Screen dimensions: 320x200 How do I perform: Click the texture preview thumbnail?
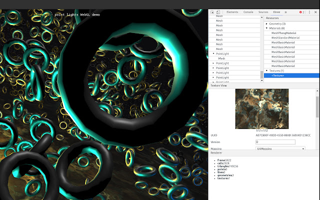coord(262,108)
